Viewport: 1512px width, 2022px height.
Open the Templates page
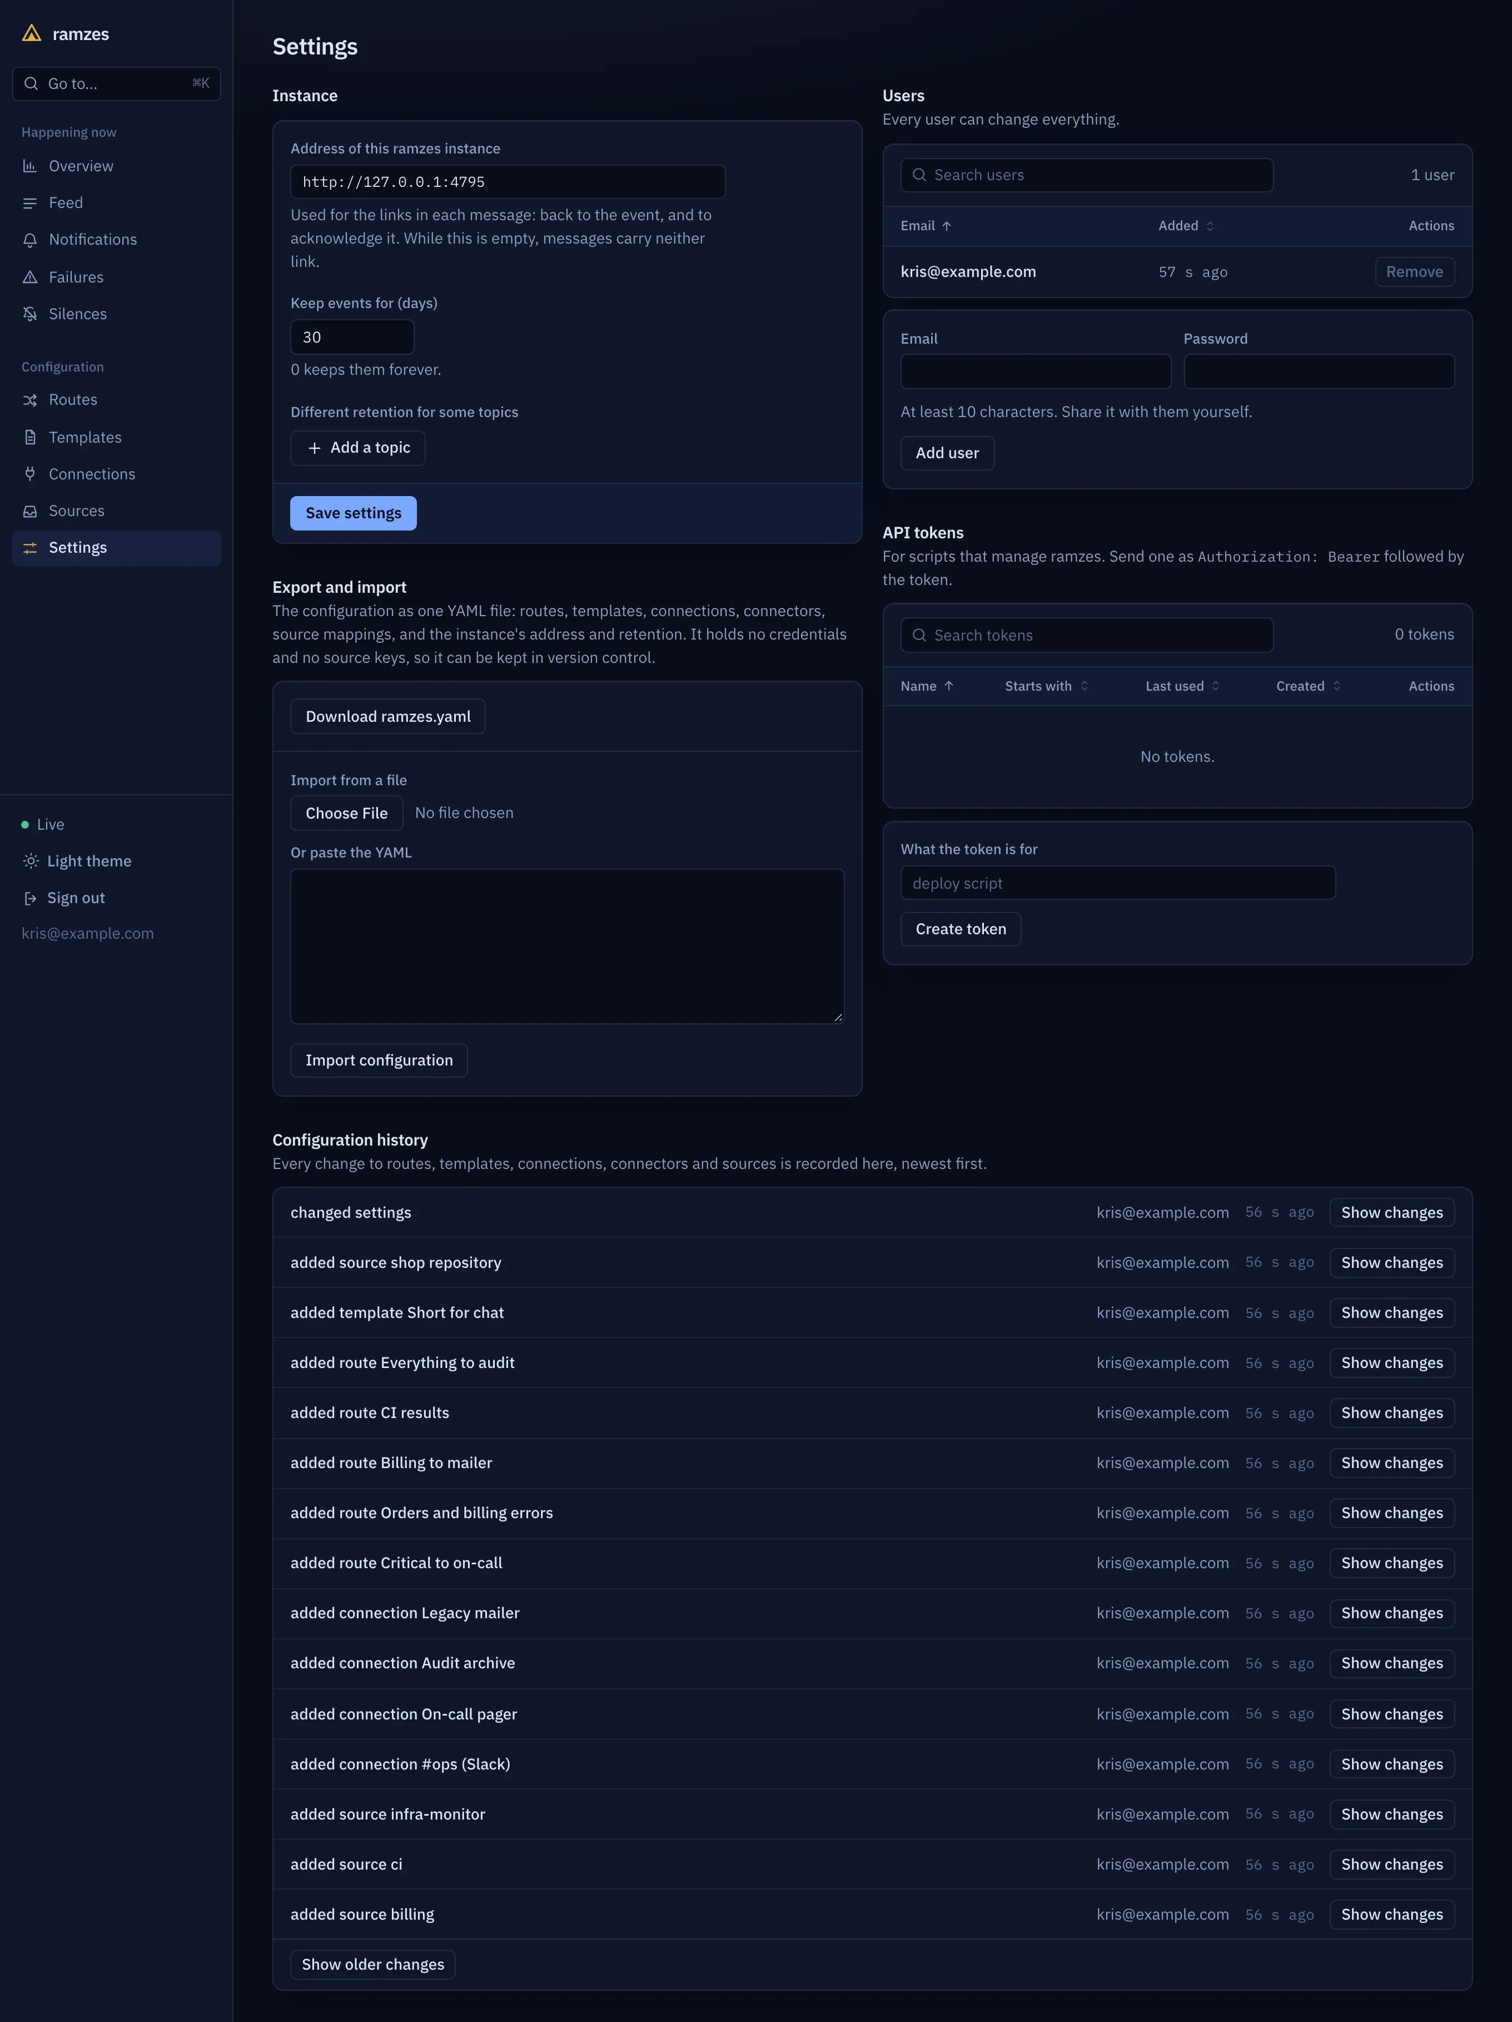click(117, 437)
